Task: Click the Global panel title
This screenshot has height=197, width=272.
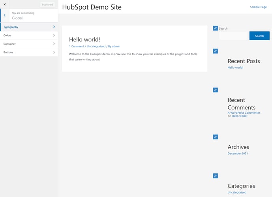Action: [x=17, y=18]
